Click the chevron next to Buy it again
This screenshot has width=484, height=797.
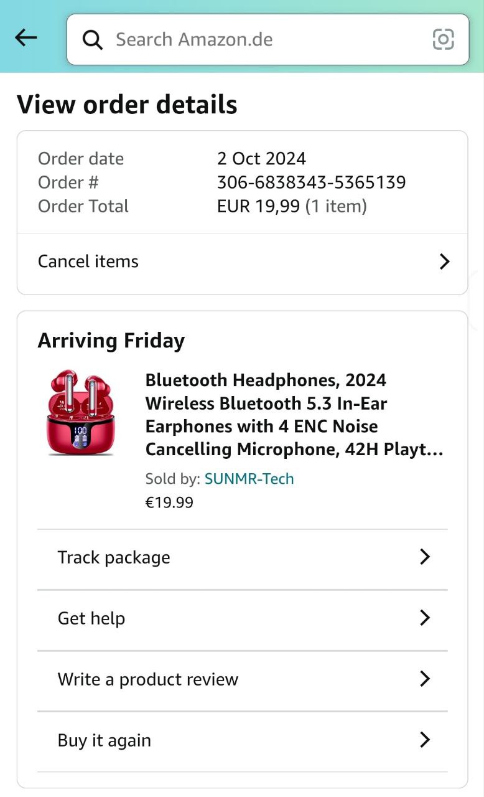(425, 740)
